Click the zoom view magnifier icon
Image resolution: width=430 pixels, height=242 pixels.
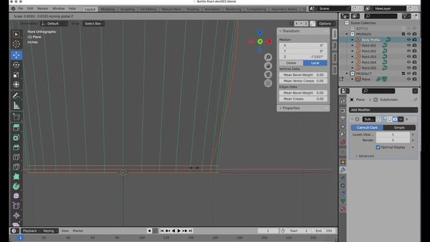tap(268, 57)
